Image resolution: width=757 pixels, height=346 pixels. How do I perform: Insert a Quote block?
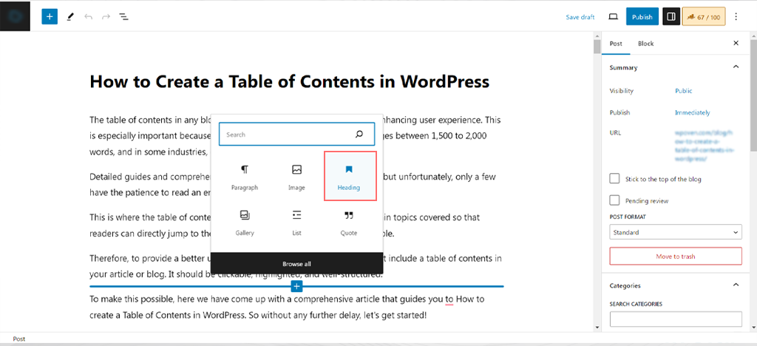[349, 223]
